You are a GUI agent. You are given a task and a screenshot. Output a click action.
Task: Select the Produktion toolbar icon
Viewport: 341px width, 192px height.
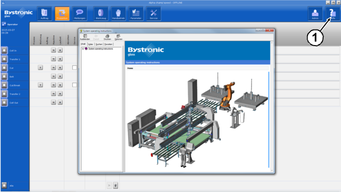pyautogui.click(x=62, y=14)
